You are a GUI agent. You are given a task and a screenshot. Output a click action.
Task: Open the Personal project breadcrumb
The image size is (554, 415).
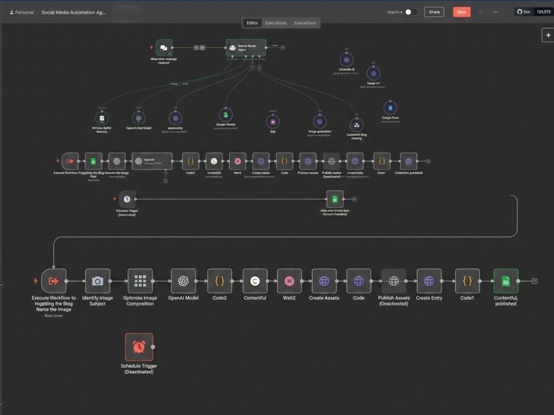point(22,12)
